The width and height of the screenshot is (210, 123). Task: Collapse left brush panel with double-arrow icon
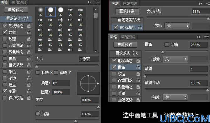(89, 2)
